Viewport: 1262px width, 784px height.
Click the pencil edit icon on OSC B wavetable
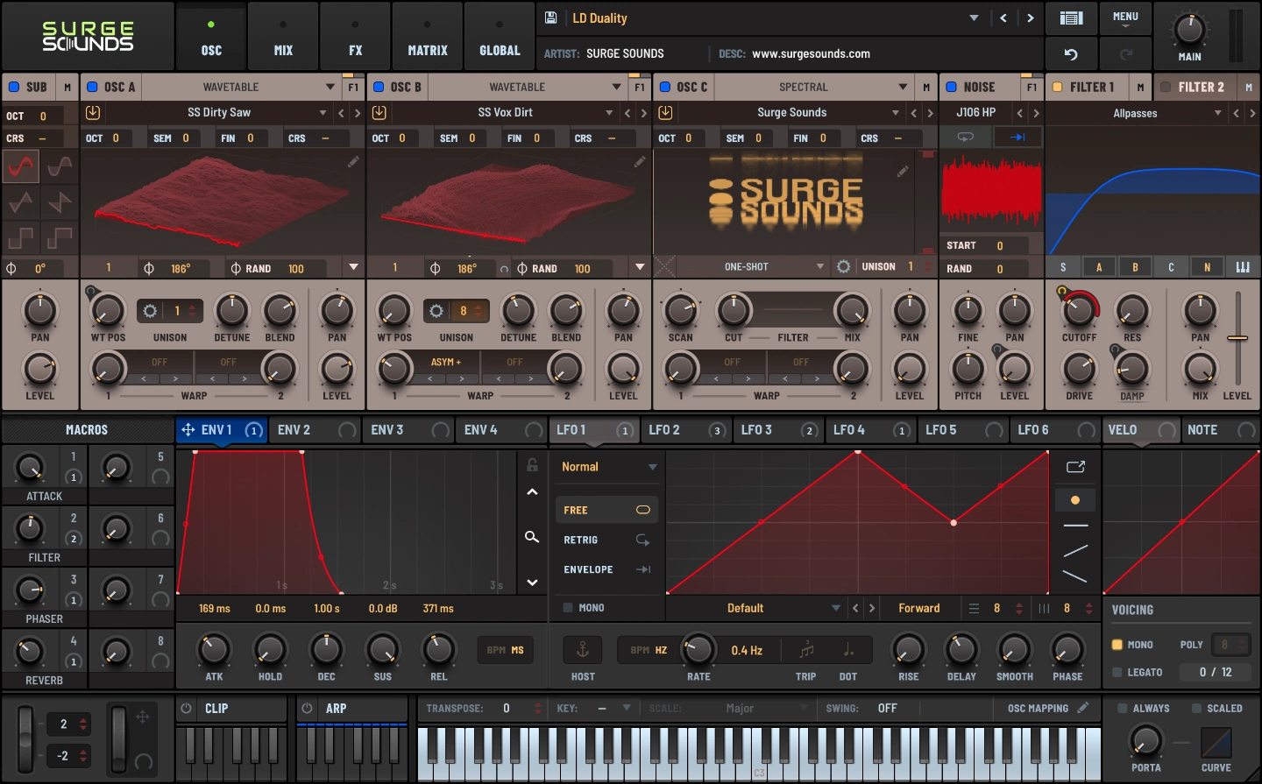pyautogui.click(x=640, y=161)
